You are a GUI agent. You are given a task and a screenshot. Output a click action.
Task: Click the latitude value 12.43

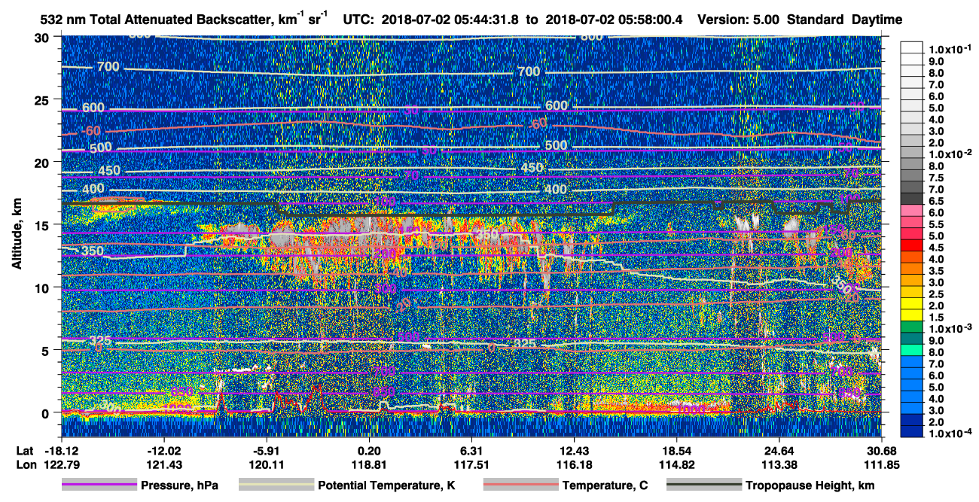(x=575, y=450)
